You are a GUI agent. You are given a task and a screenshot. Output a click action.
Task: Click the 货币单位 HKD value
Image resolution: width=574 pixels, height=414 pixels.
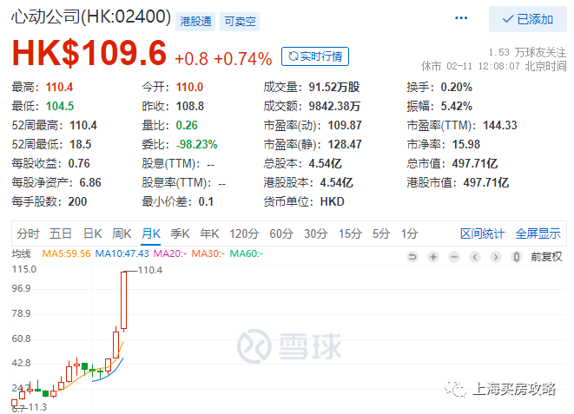tap(332, 201)
